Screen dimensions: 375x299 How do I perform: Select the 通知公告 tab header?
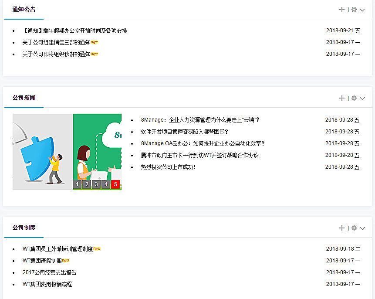(24, 10)
